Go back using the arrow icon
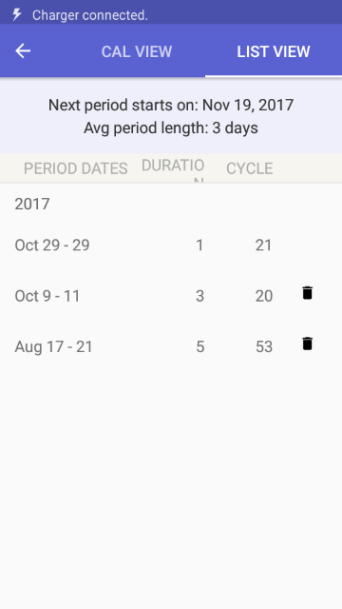Image resolution: width=342 pixels, height=609 pixels. (23, 50)
